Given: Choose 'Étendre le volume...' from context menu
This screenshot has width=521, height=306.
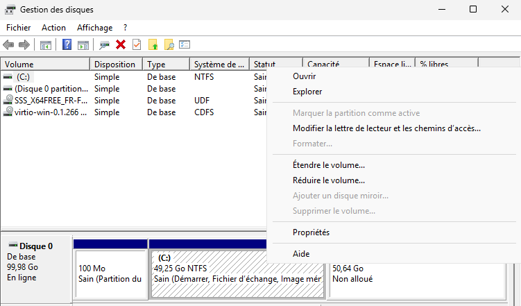Looking at the screenshot, I should (x=328, y=165).
